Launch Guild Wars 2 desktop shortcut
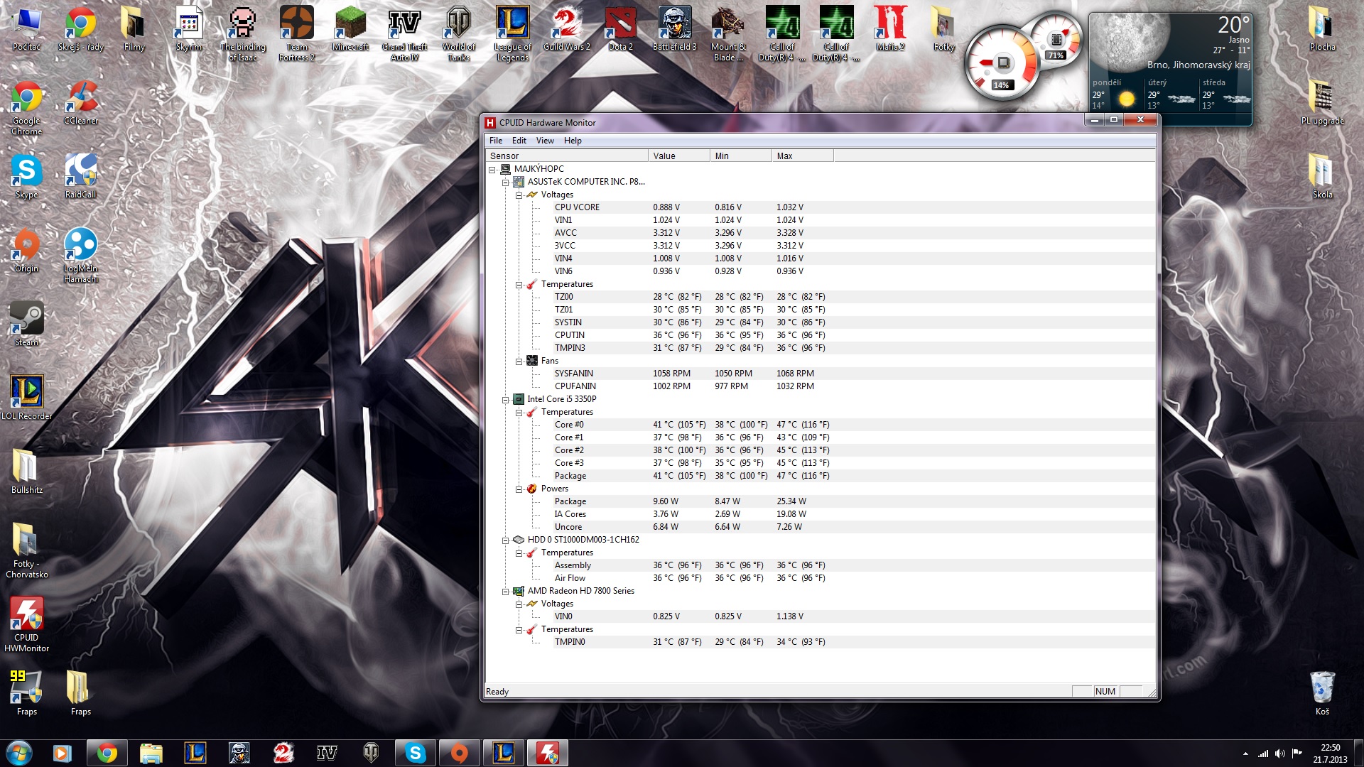1364x767 pixels. [567, 29]
